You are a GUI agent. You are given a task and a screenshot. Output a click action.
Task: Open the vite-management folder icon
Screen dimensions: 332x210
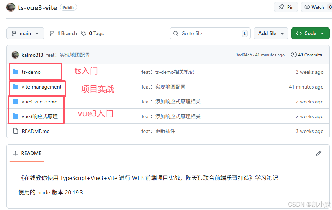(x=16, y=86)
